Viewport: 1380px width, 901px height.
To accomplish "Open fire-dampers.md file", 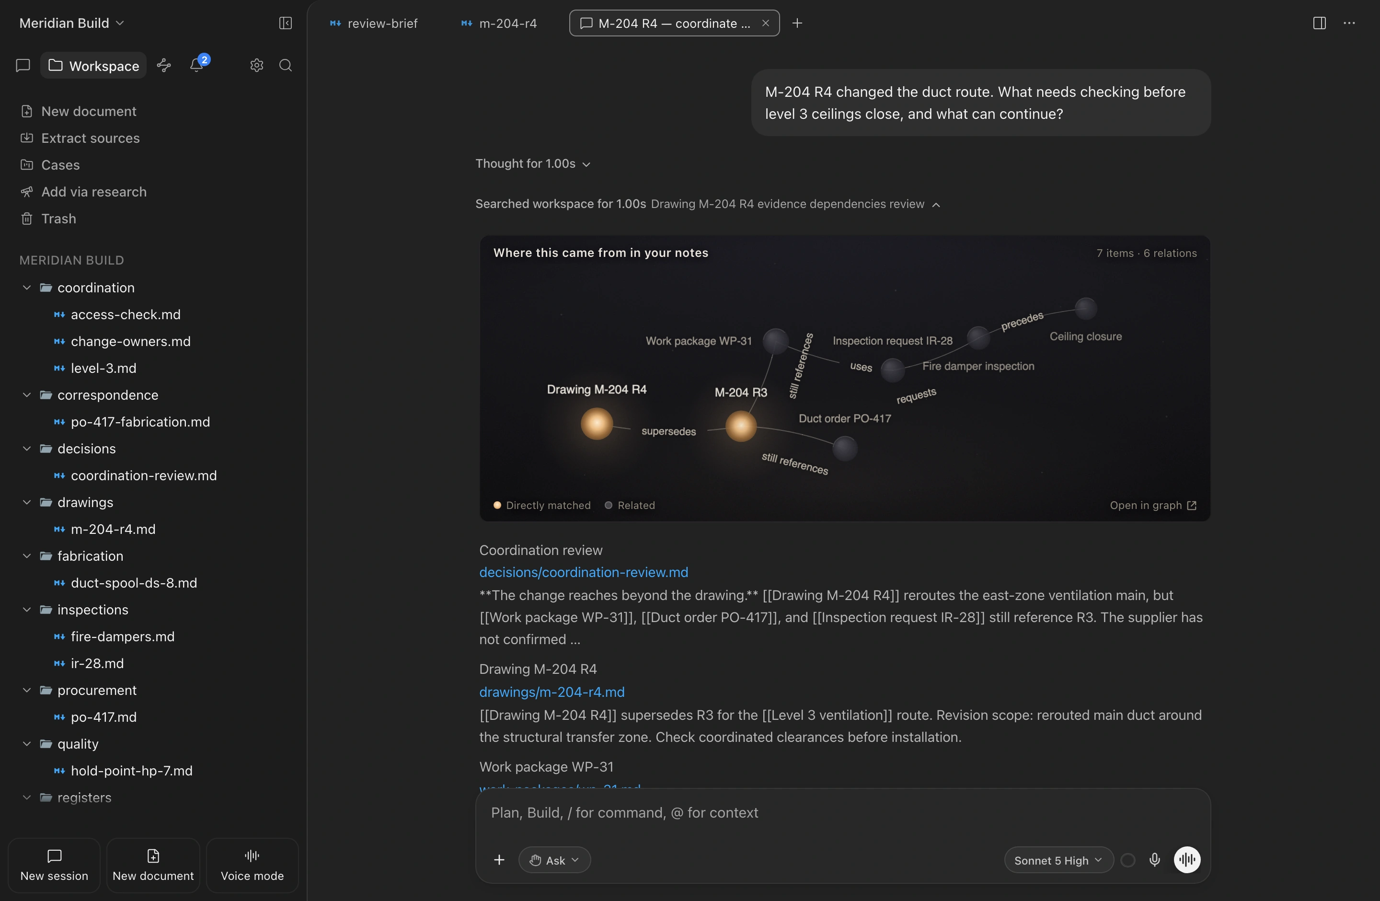I will pos(122,636).
